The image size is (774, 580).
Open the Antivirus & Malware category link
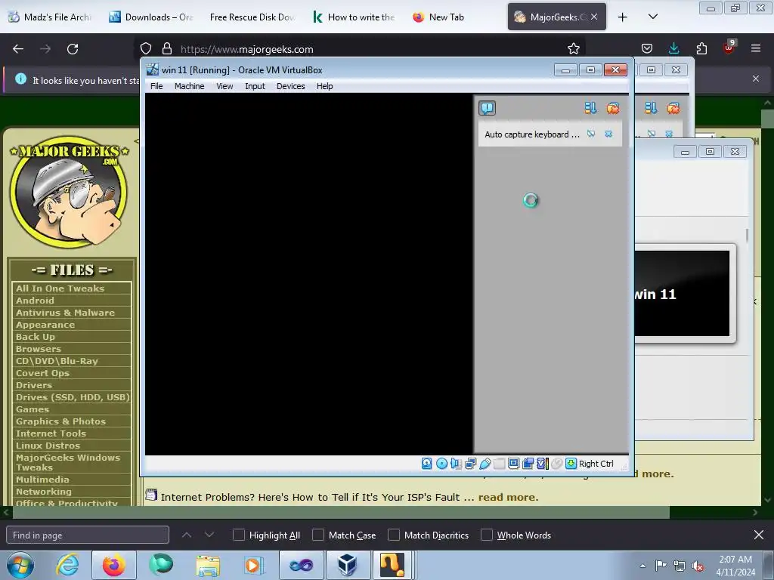[65, 313]
